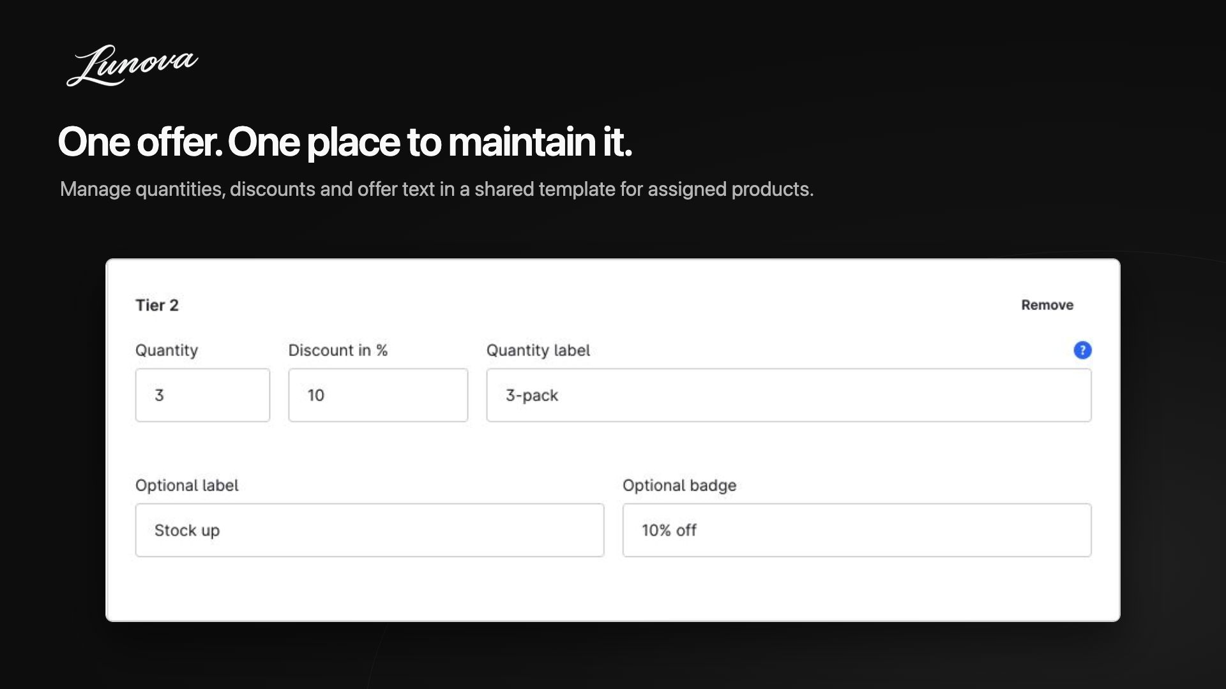Click the 'Manage quantities, discounts…' subtitle
The image size is (1226, 689).
point(437,189)
